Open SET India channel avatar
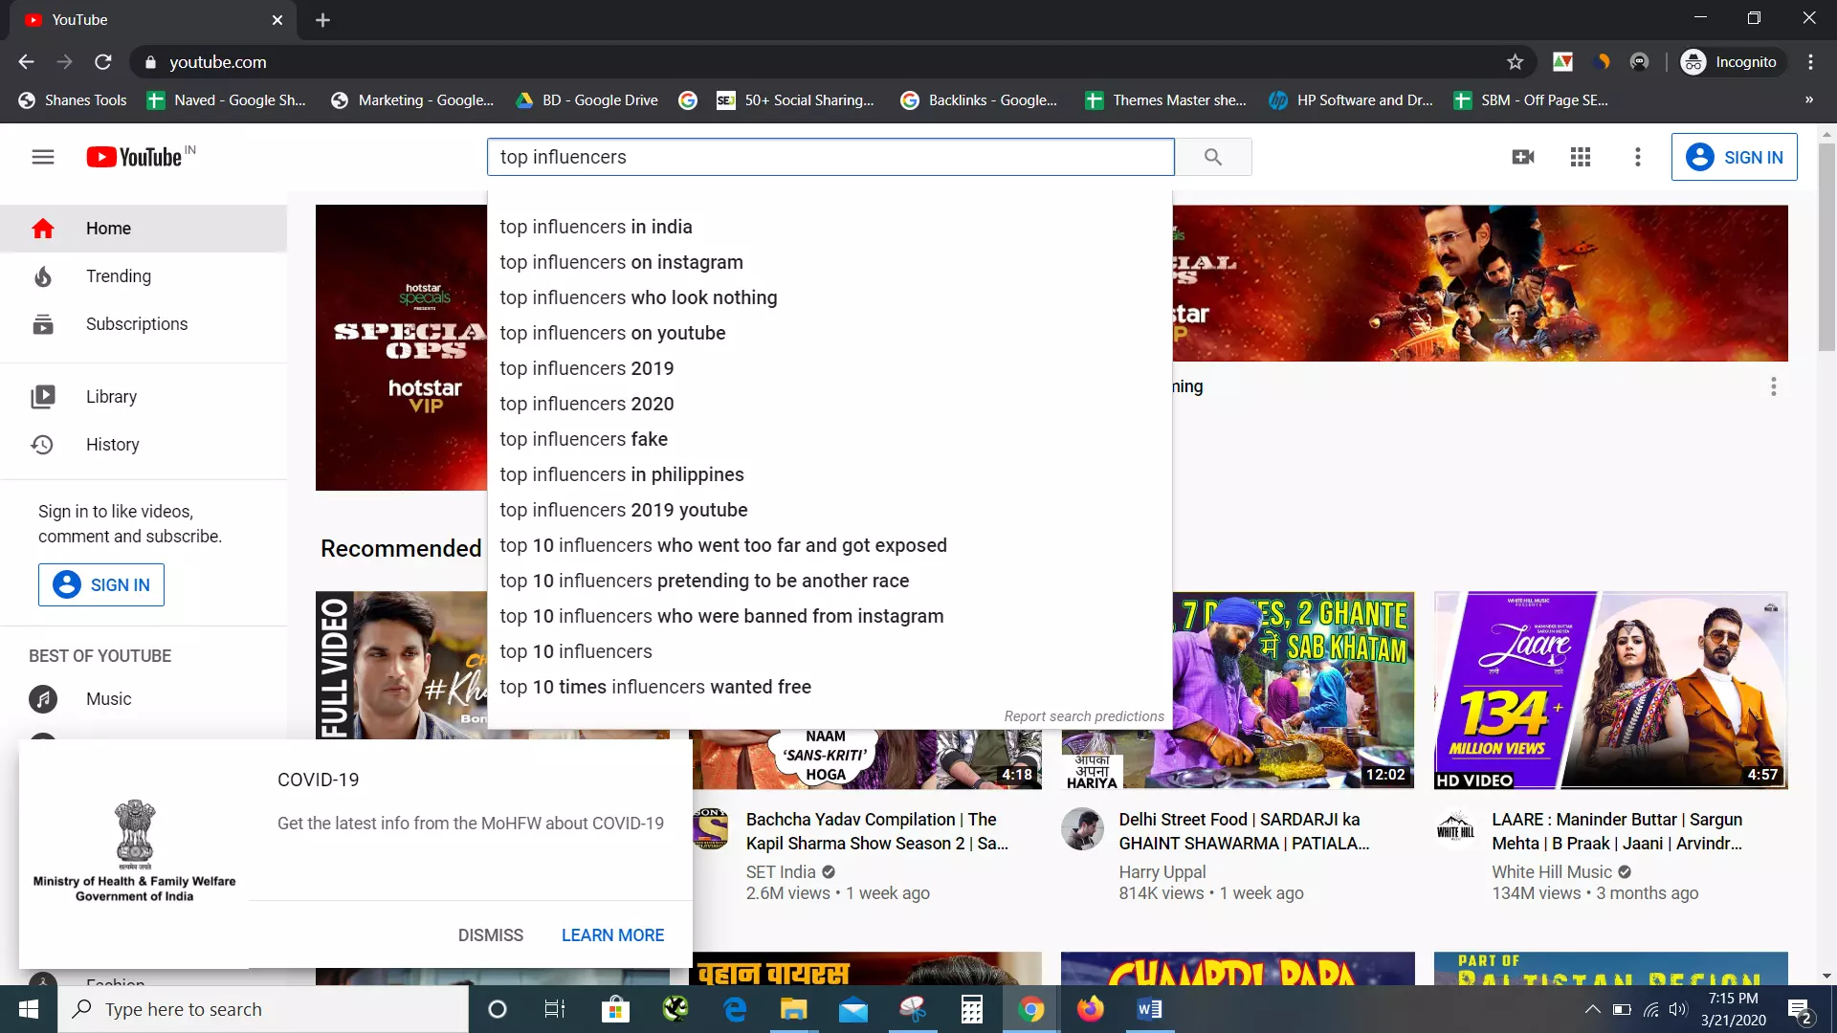The height and width of the screenshot is (1033, 1837). click(x=710, y=828)
